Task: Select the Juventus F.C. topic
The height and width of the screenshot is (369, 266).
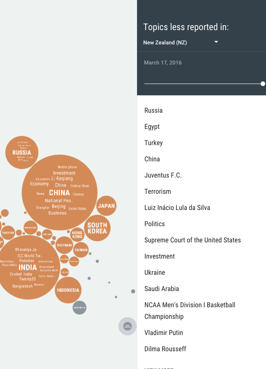Action: point(163,175)
